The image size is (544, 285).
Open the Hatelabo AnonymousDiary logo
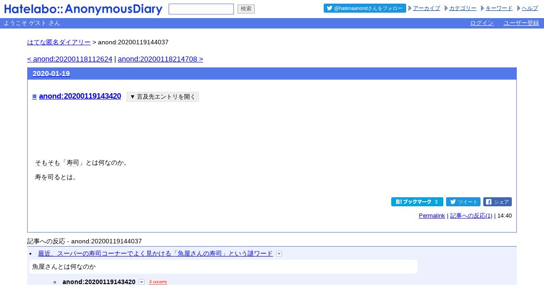(x=83, y=9)
